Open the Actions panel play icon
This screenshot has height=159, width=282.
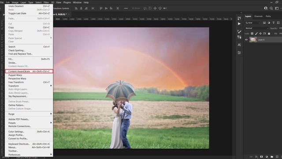point(239,24)
